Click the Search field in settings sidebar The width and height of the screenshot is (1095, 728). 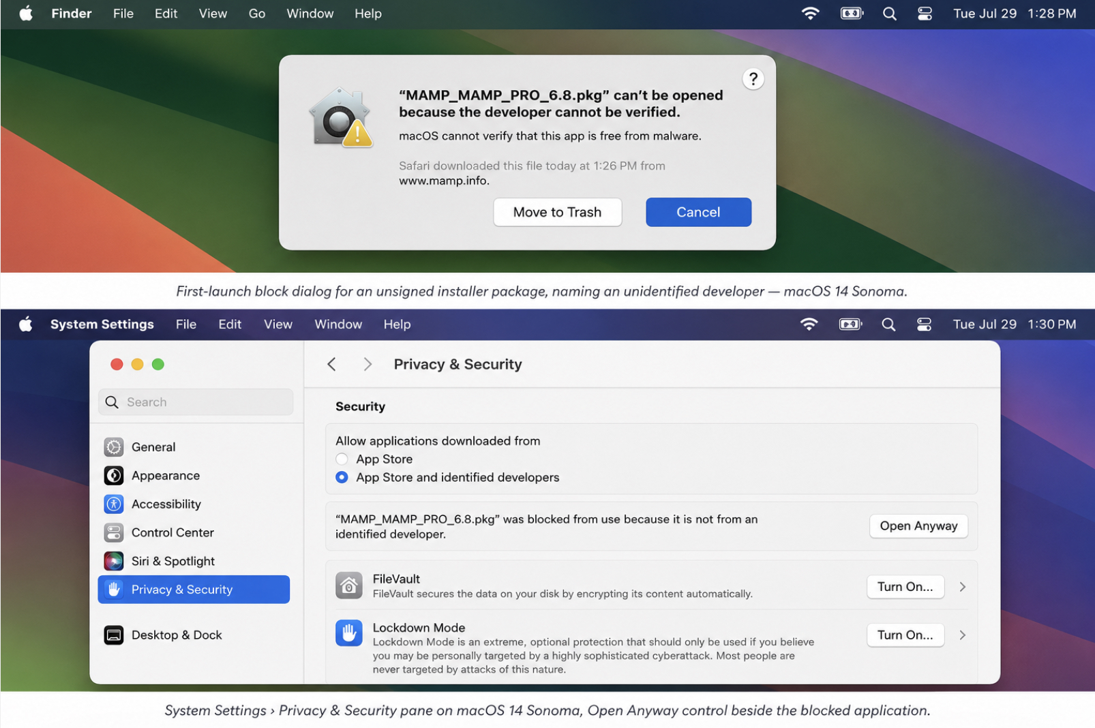(196, 402)
